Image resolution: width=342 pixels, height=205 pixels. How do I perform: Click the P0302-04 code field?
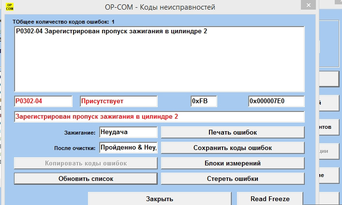pyautogui.click(x=43, y=101)
